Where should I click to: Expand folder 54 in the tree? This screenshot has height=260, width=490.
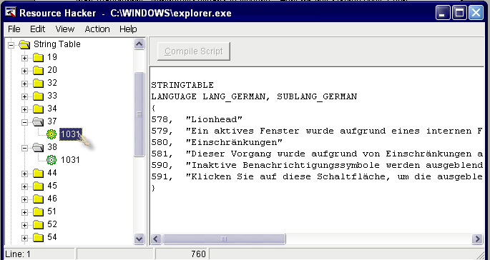[x=24, y=238]
